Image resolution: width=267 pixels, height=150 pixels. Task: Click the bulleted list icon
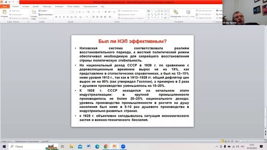click(x=94, y=12)
